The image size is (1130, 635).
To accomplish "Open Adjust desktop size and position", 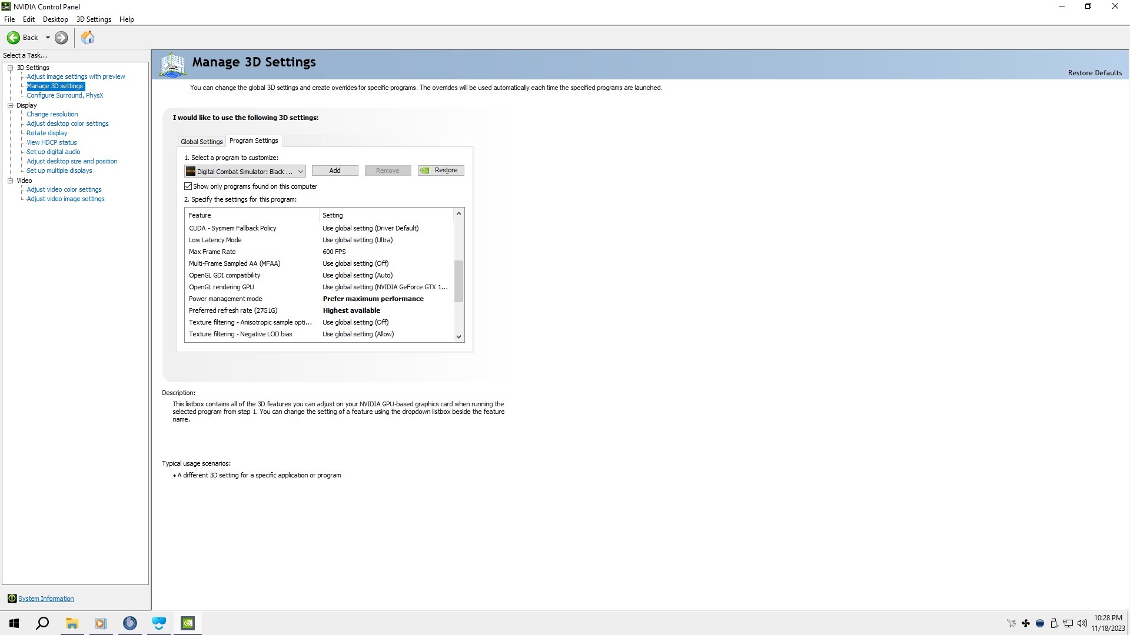I will tap(72, 161).
